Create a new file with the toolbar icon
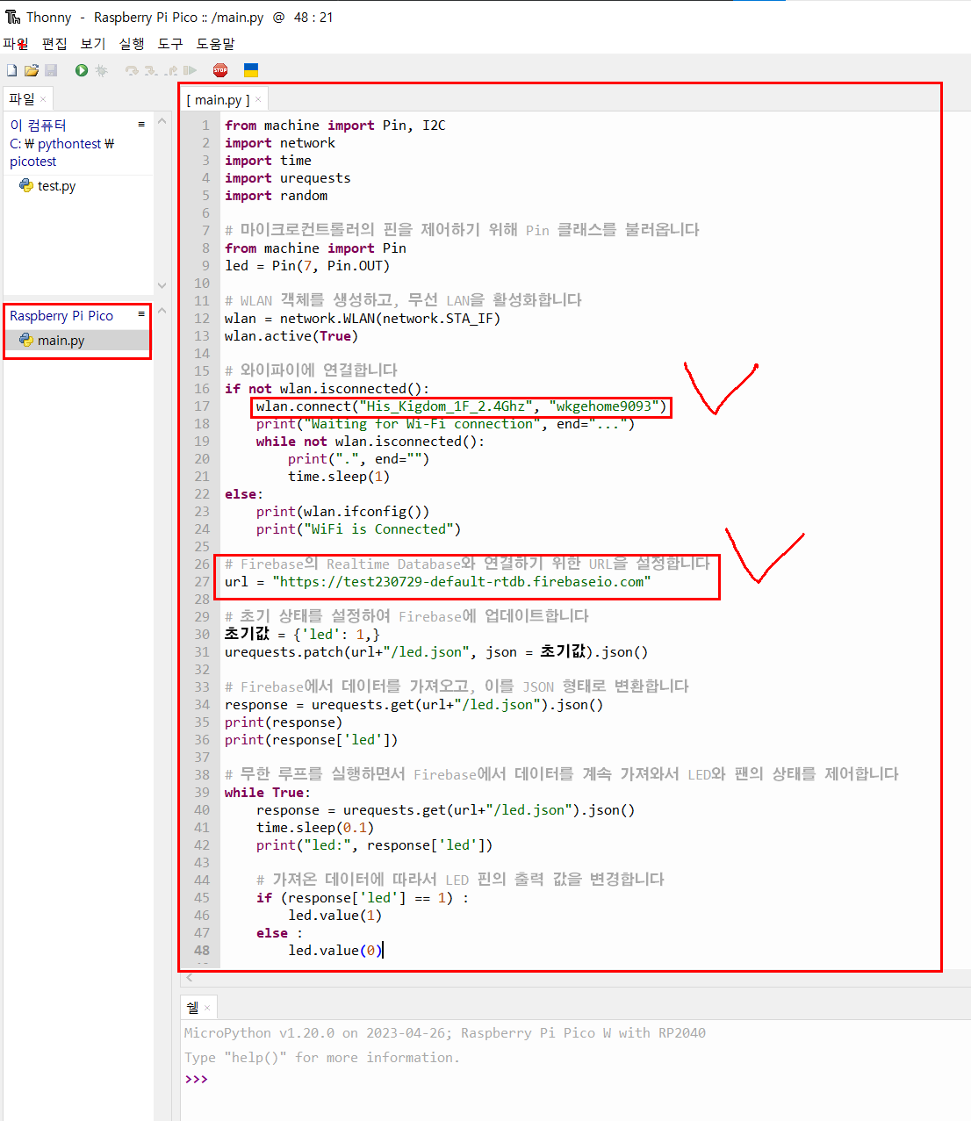 coord(11,70)
